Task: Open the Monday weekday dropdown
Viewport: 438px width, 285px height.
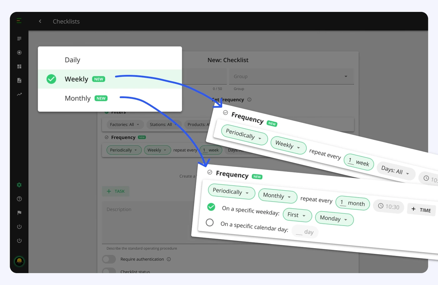Action: click(334, 218)
